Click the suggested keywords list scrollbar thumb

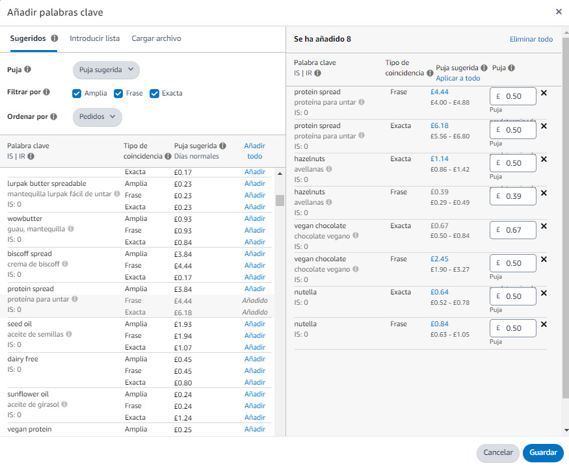[x=280, y=200]
